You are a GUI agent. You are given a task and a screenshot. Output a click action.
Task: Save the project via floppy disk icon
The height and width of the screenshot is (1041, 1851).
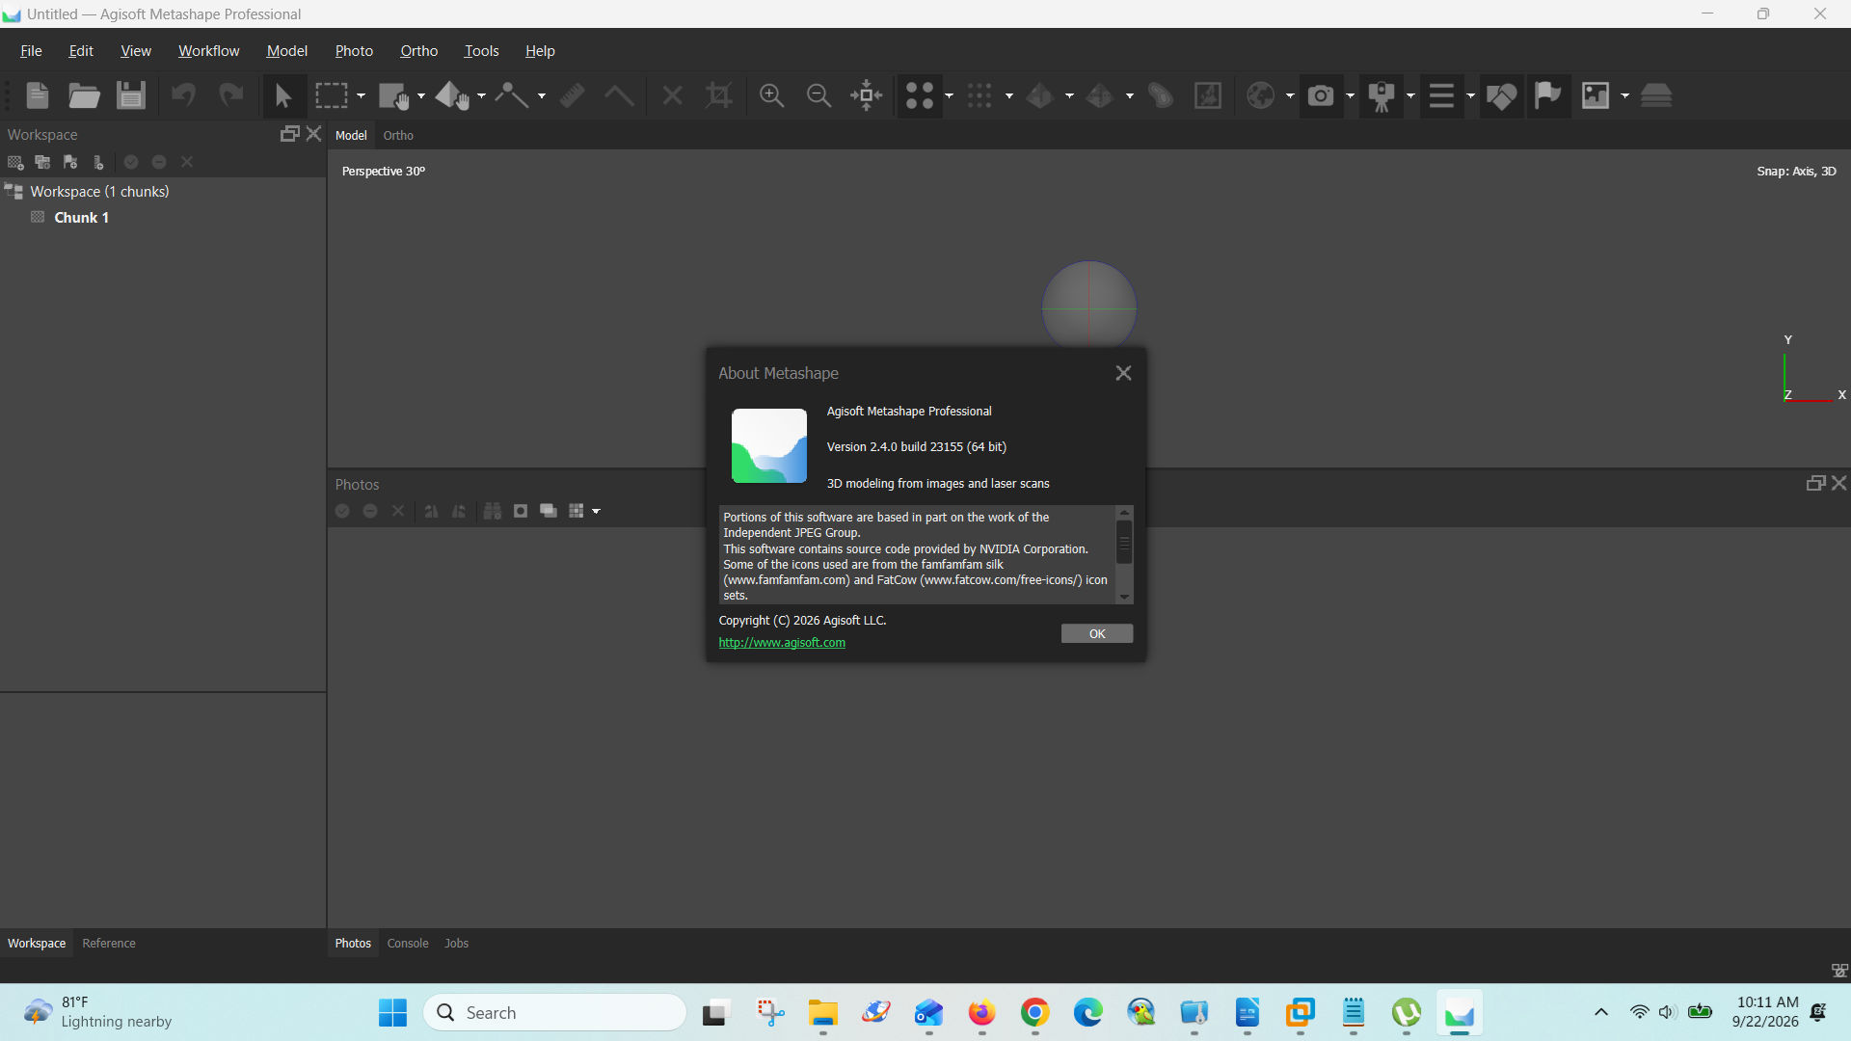coord(130,95)
